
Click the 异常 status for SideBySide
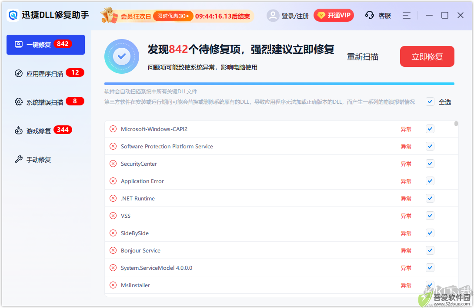tap(406, 233)
